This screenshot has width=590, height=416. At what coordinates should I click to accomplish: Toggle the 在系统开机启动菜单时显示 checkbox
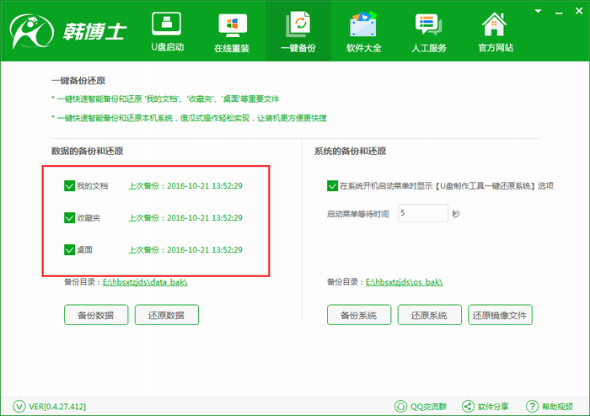pyautogui.click(x=332, y=185)
